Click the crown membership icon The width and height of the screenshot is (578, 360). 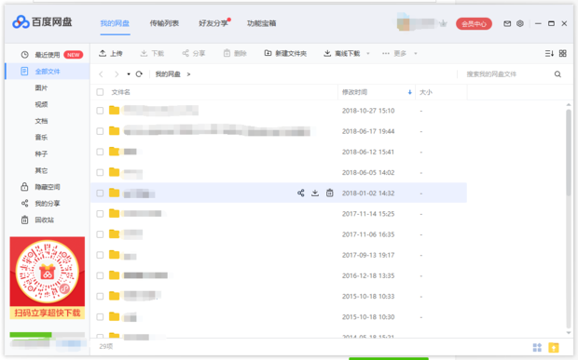coord(443,24)
